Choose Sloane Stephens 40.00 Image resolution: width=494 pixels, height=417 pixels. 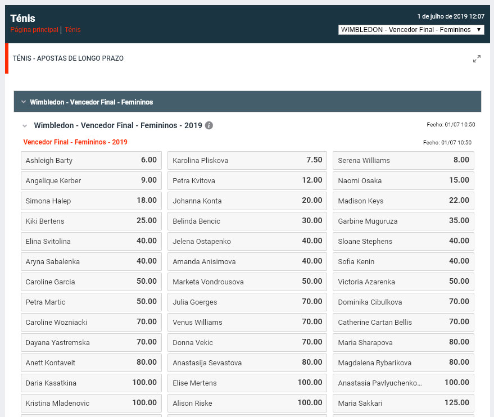(404, 241)
